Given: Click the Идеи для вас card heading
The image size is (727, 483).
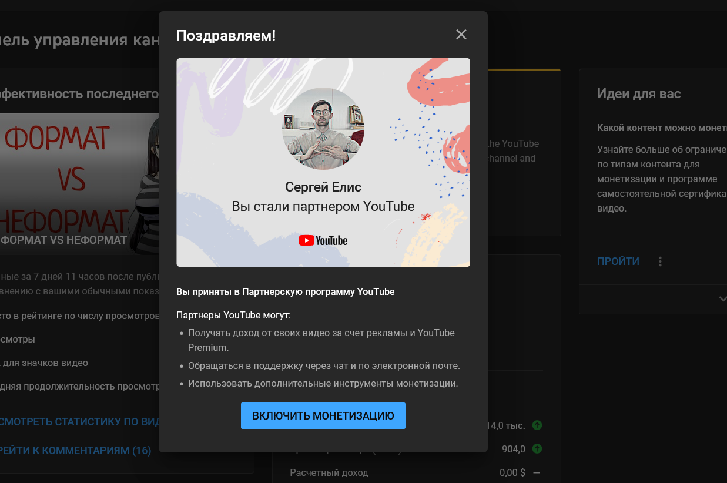Looking at the screenshot, I should [x=639, y=94].
